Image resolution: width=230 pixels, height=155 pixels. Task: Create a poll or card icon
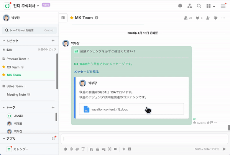tap(103, 149)
